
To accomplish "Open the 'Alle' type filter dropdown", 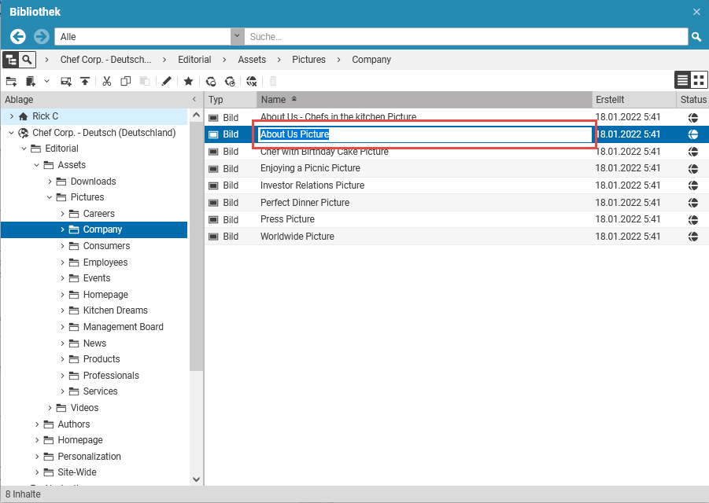I will point(237,37).
